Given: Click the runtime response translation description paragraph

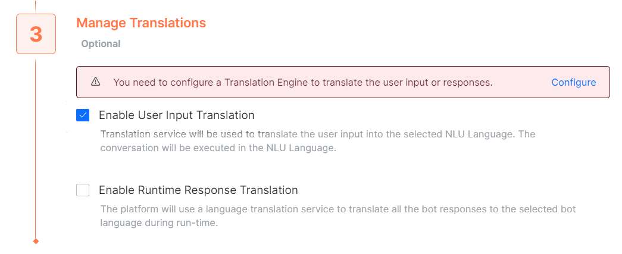Looking at the screenshot, I should [x=337, y=217].
